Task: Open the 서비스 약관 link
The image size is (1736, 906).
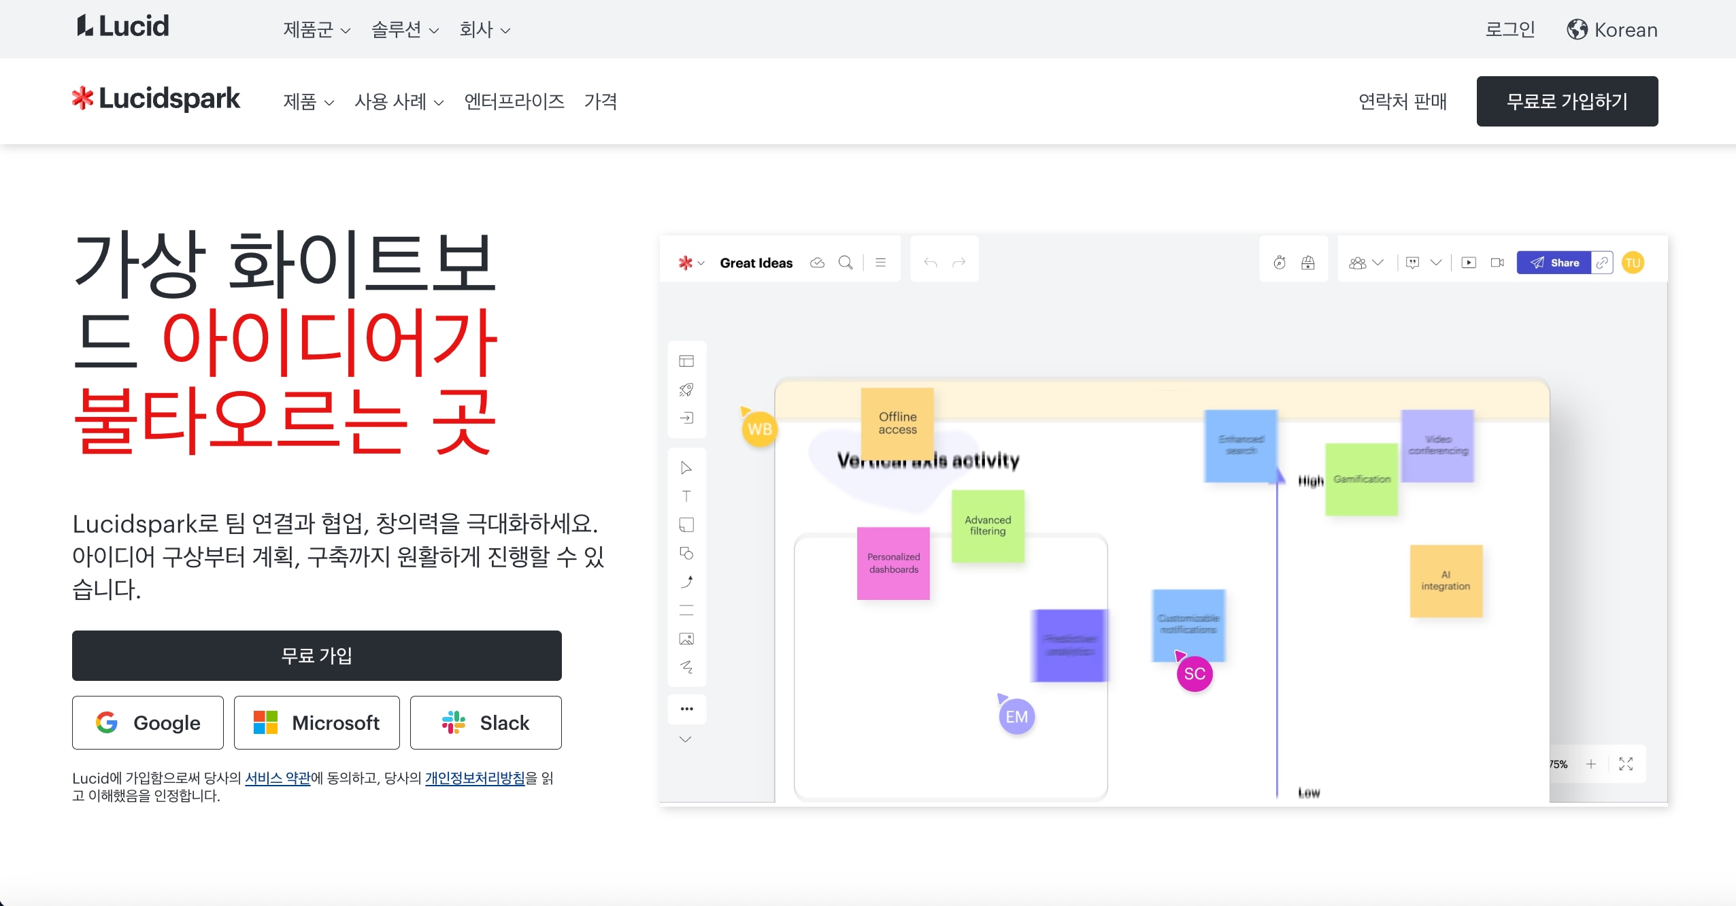Action: [278, 778]
